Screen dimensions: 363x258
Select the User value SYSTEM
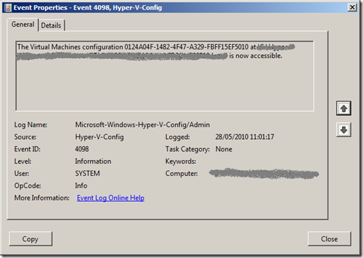pos(87,173)
